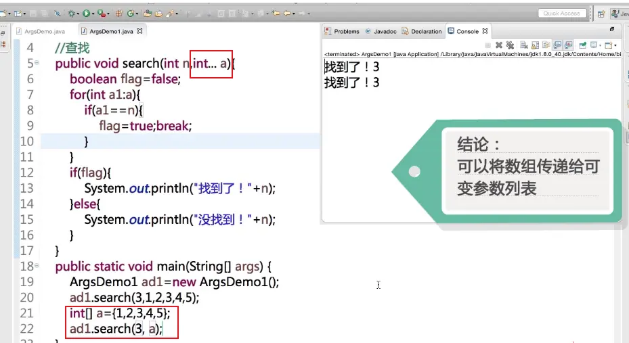Click the println "没找到！" statement
This screenshot has height=343, width=629.
point(179,220)
